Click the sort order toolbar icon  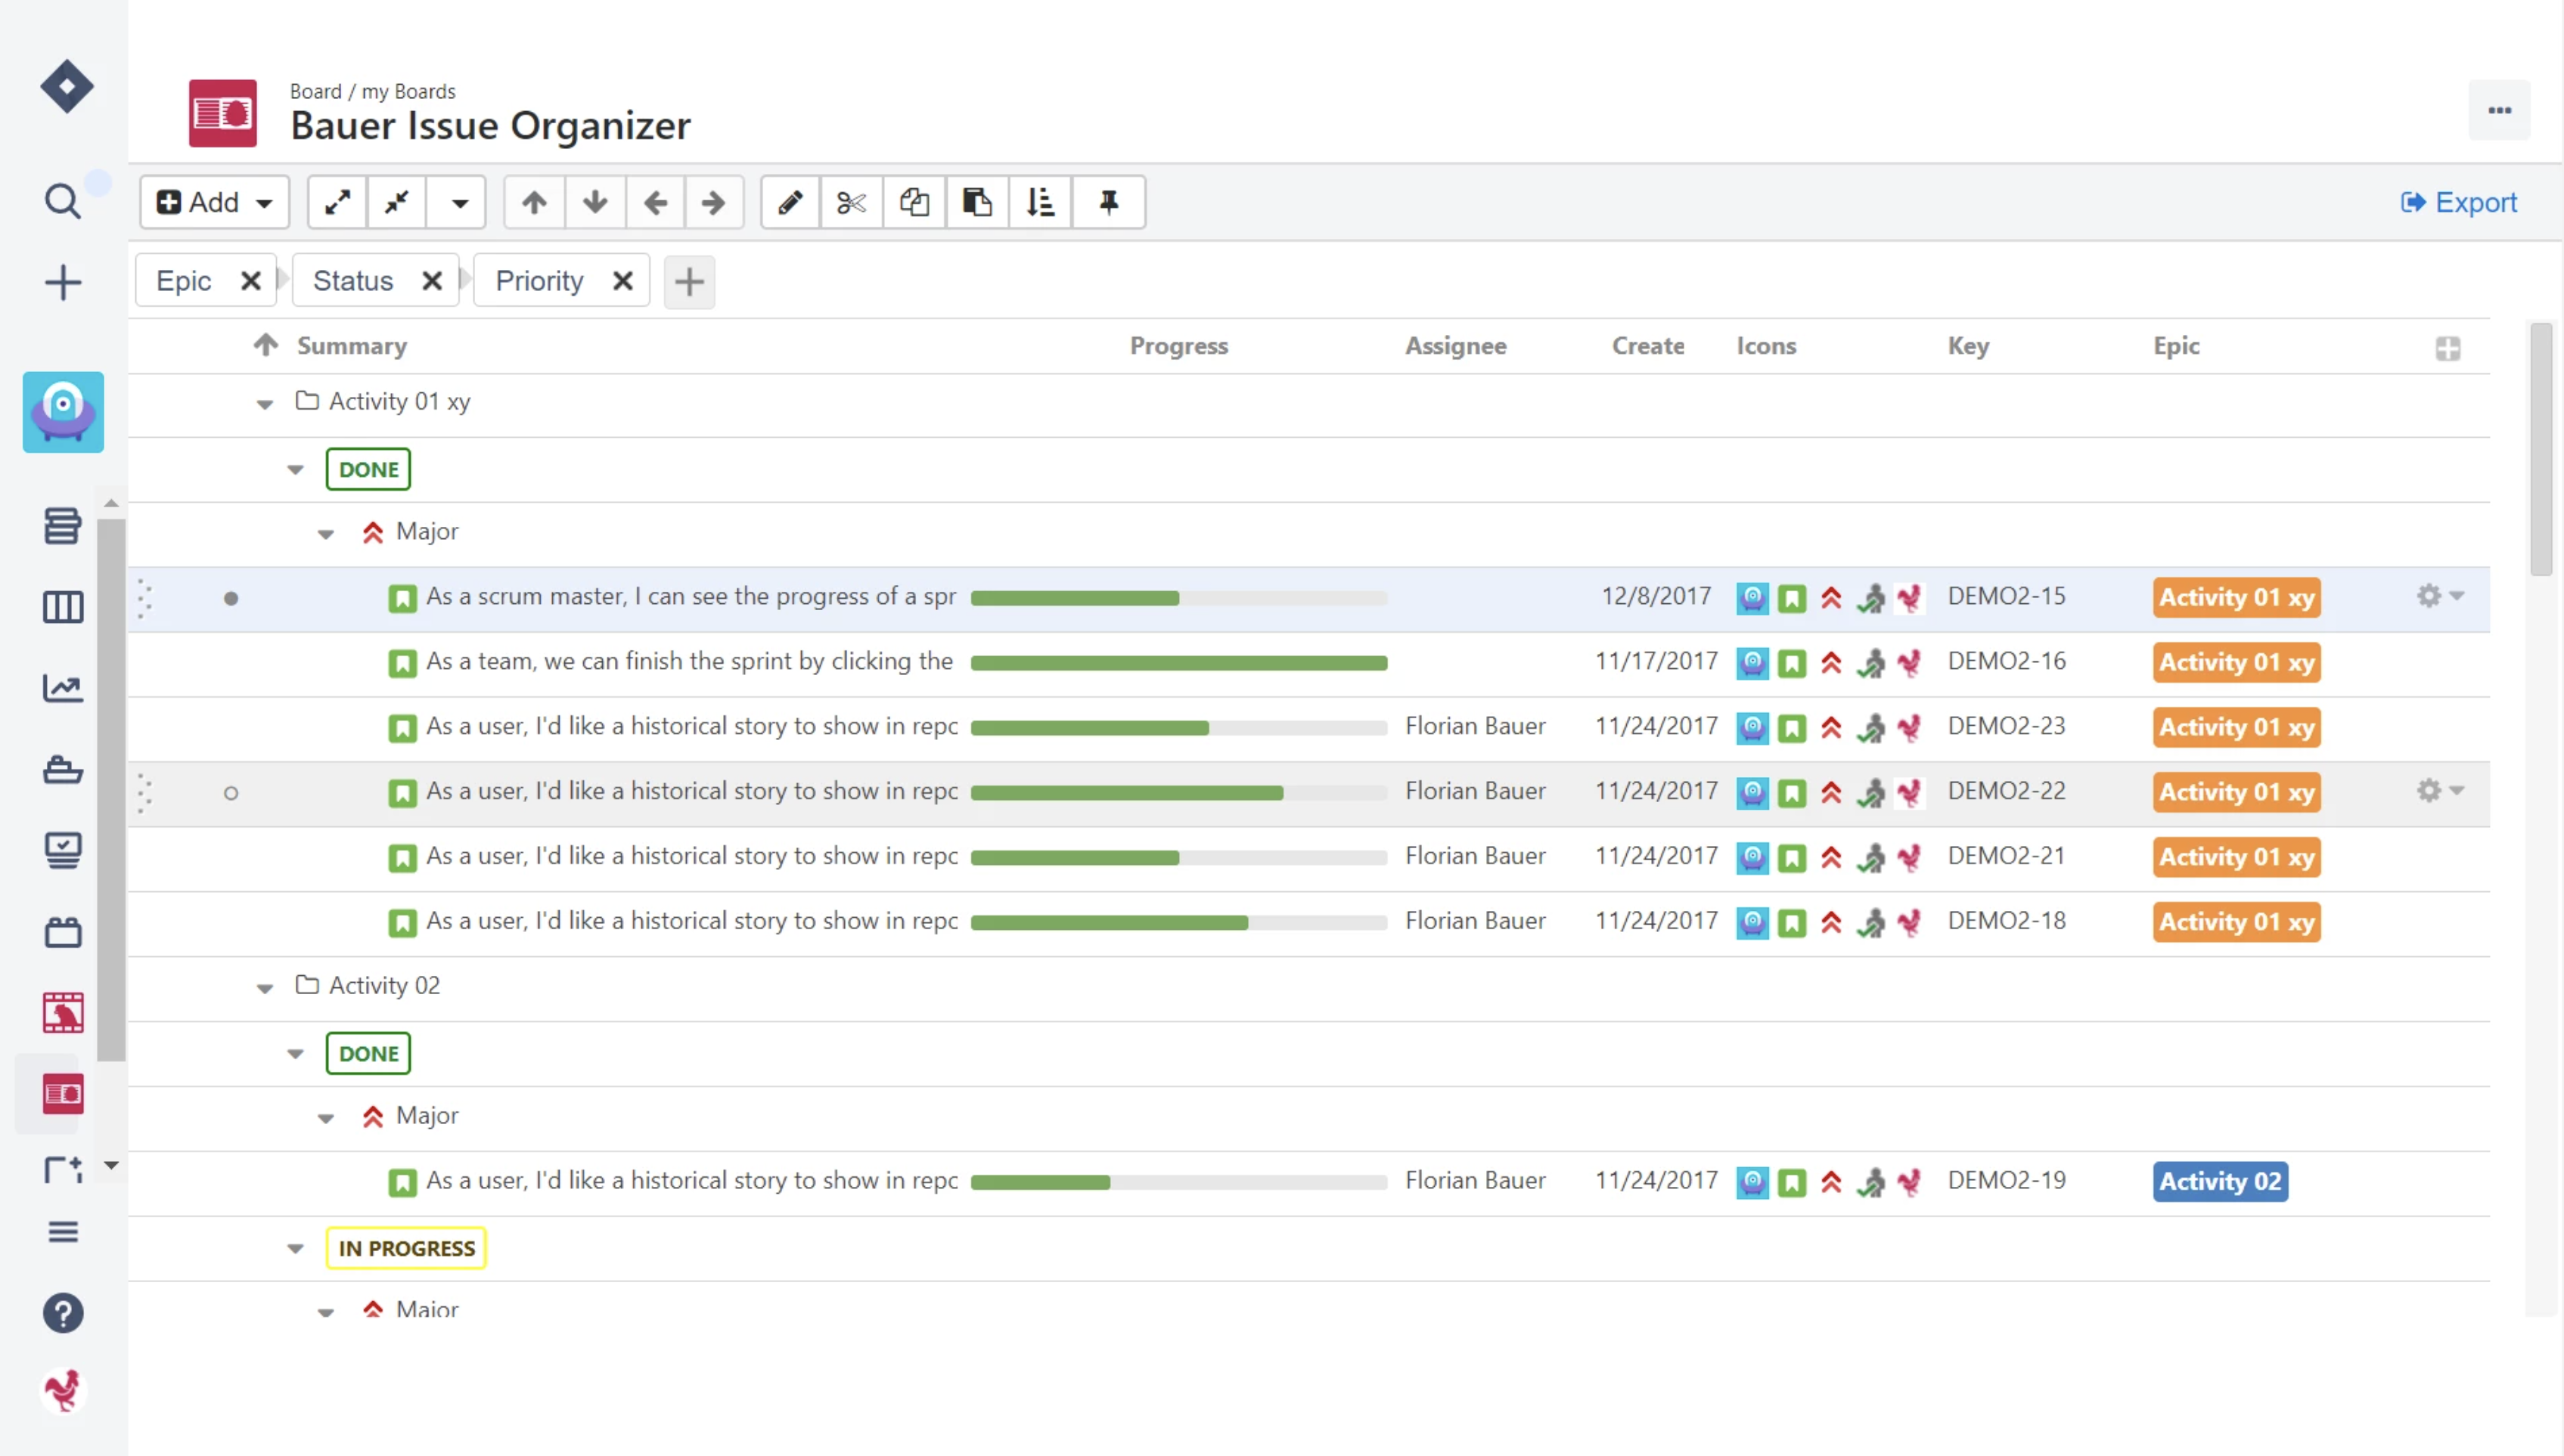tap(1041, 203)
